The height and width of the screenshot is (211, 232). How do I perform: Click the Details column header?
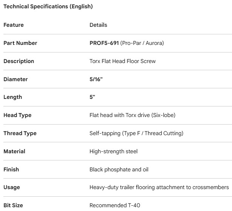coord(98,25)
